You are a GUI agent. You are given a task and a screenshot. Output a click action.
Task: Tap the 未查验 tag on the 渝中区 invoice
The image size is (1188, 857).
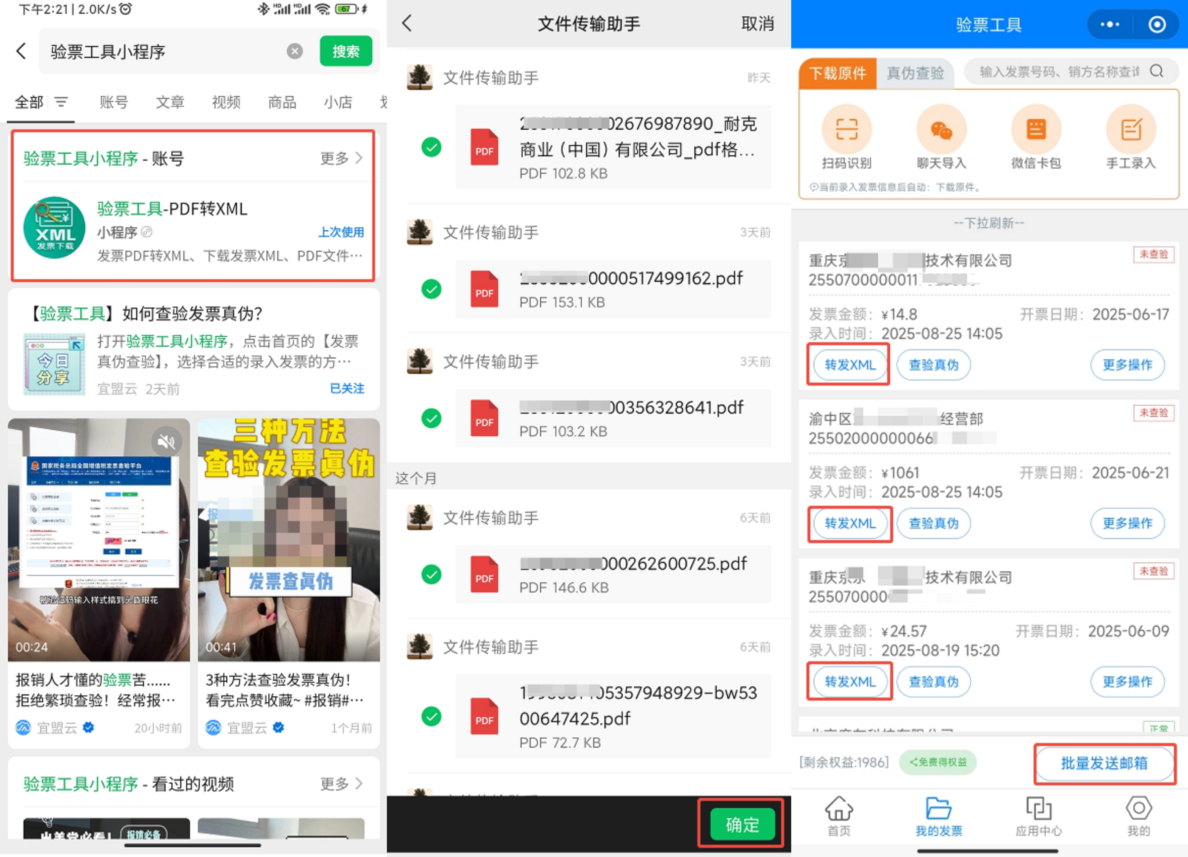tap(1153, 413)
